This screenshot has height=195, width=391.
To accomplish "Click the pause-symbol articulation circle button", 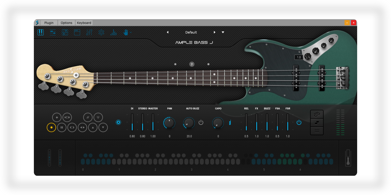I will coord(62,127).
